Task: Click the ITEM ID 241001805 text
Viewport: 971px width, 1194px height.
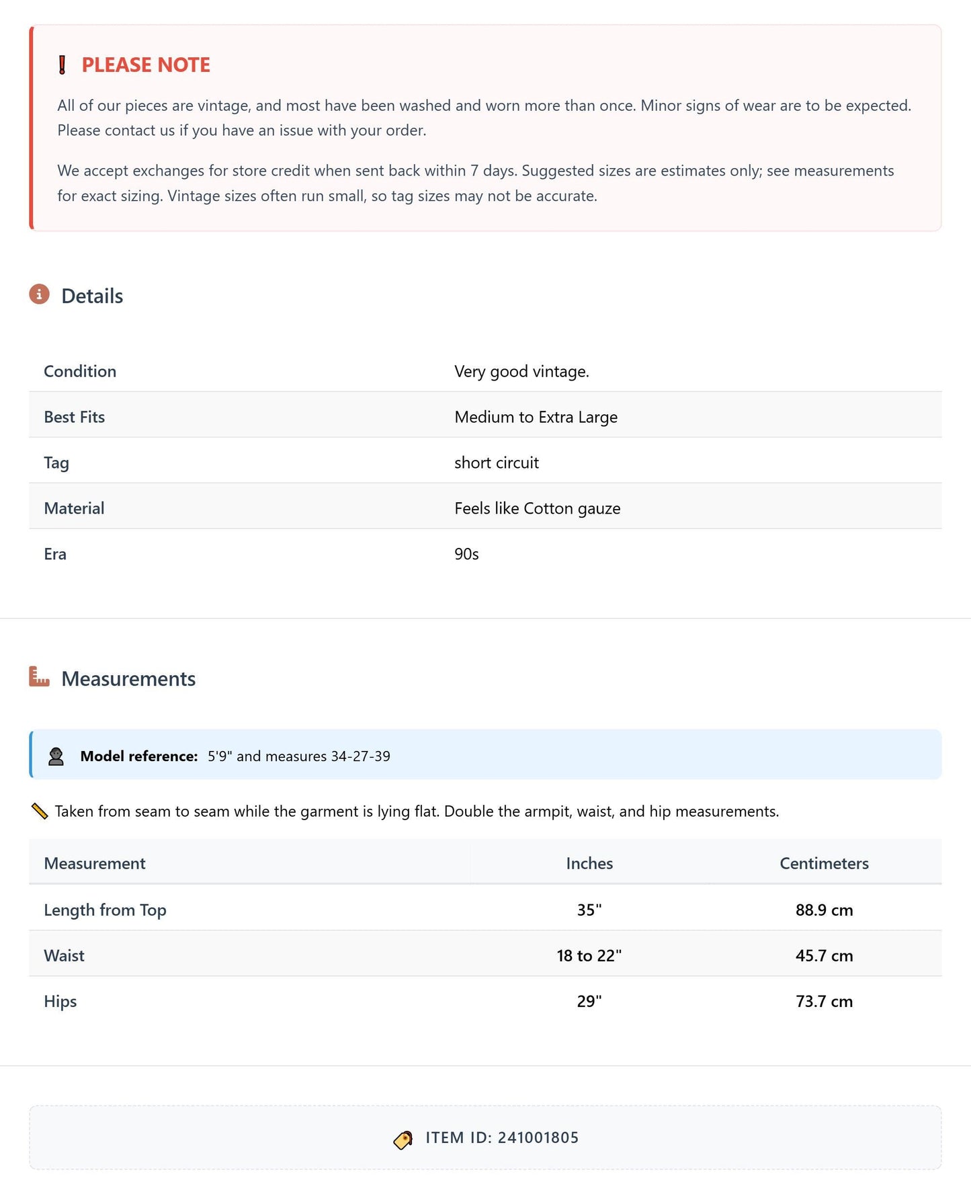Action: point(502,1138)
